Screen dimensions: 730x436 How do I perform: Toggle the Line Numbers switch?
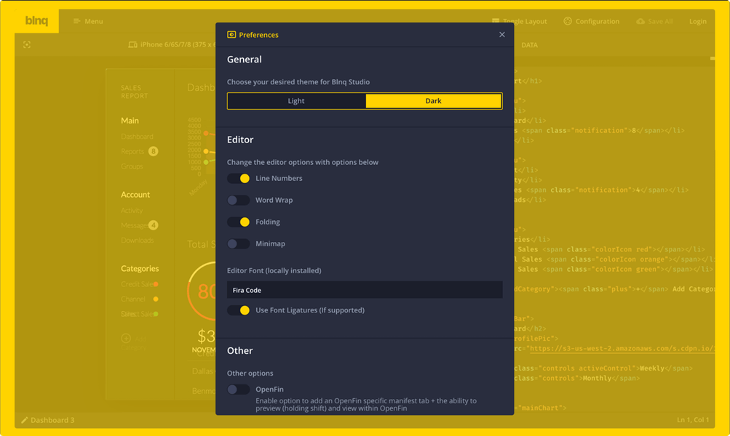pos(239,179)
